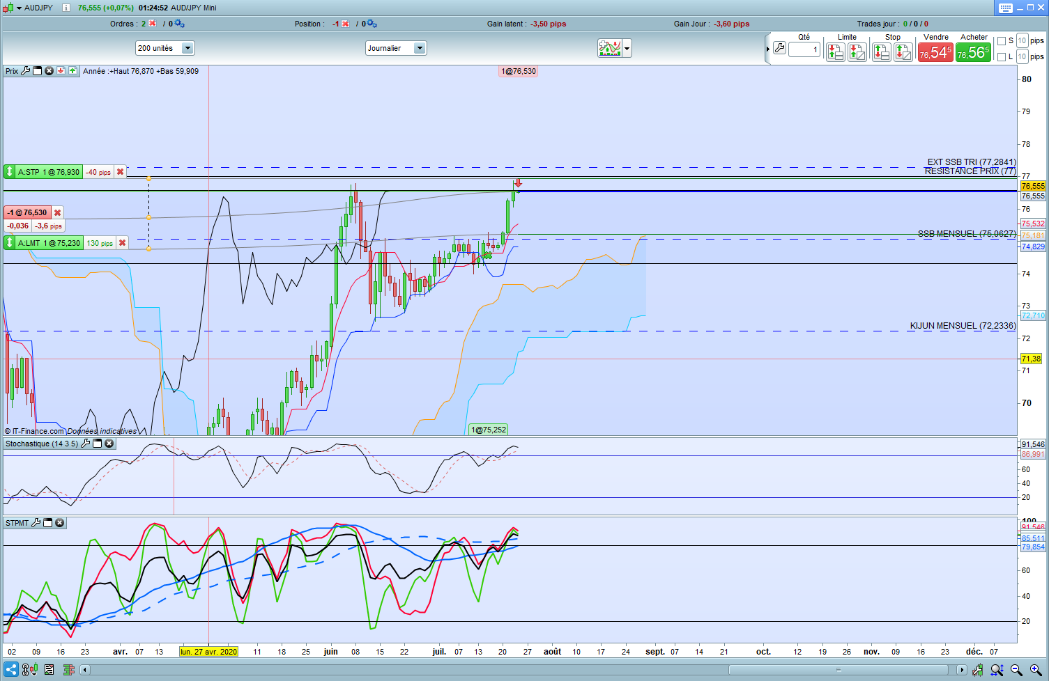
Task: Select the -1@76,530 position label
Action: [x=28, y=212]
